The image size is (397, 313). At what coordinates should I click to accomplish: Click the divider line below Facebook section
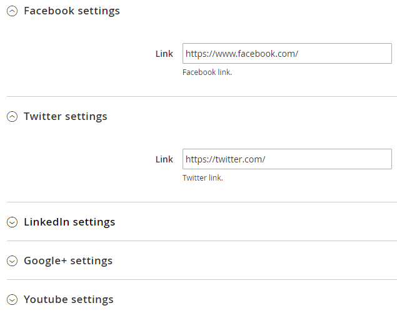pyautogui.click(x=202, y=96)
